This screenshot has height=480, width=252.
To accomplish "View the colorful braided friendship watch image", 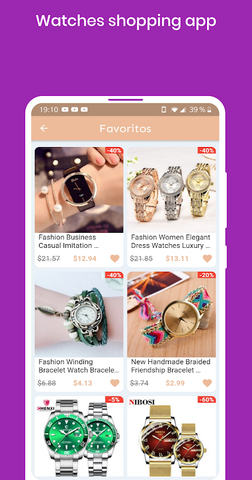I will [x=172, y=314].
